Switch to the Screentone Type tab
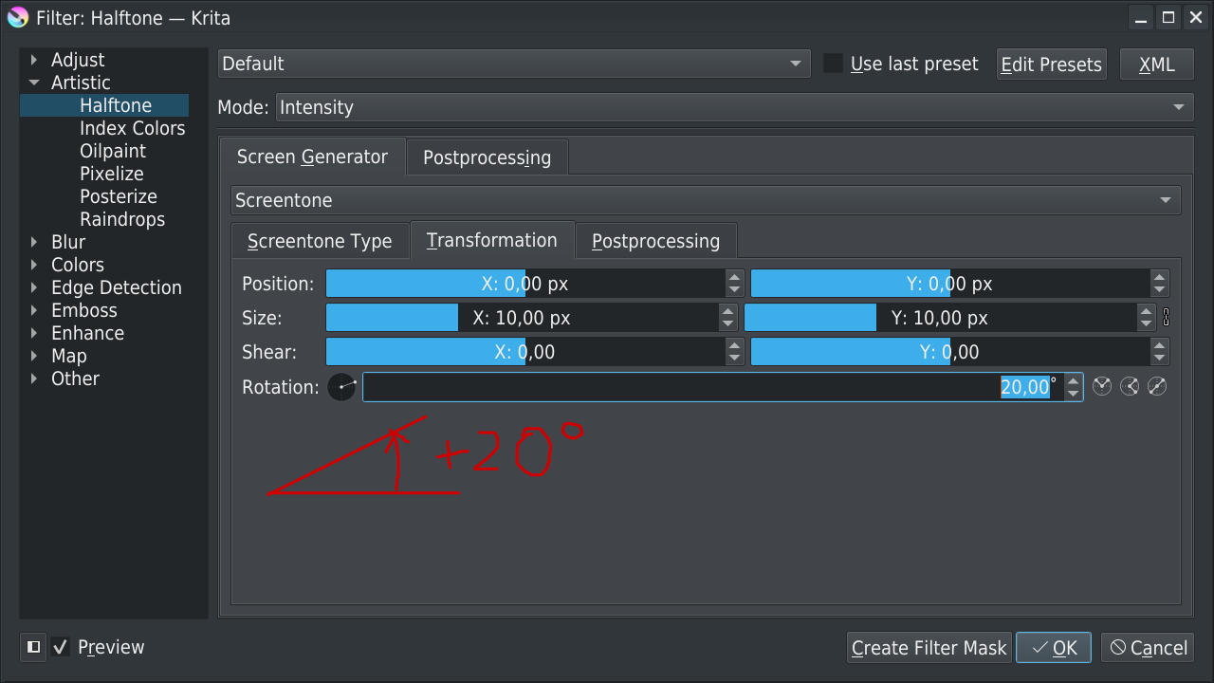The width and height of the screenshot is (1214, 683). click(x=320, y=241)
